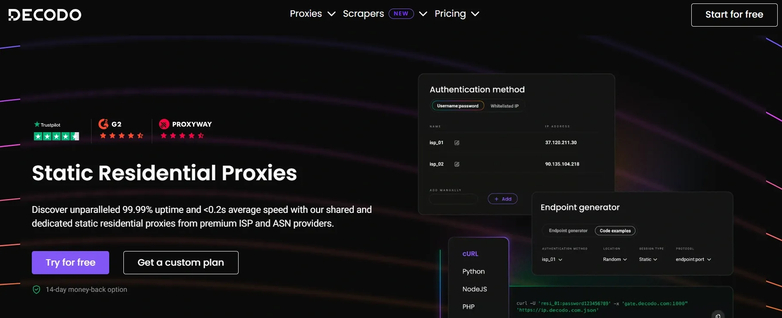Open the Scrapers menu
782x318 pixels.
click(363, 14)
